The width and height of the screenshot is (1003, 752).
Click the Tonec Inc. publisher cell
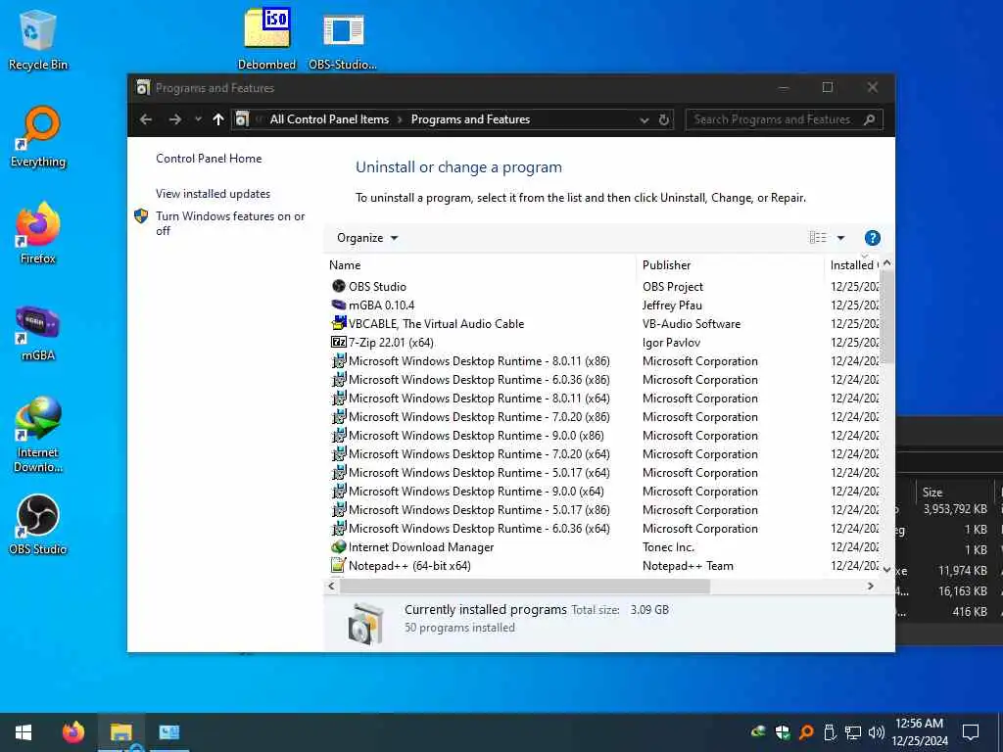tap(668, 546)
